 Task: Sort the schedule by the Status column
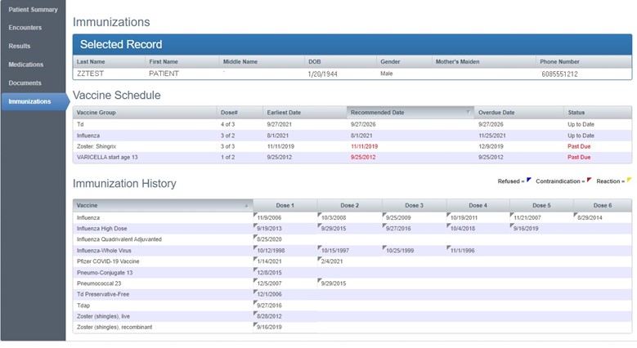(x=576, y=113)
